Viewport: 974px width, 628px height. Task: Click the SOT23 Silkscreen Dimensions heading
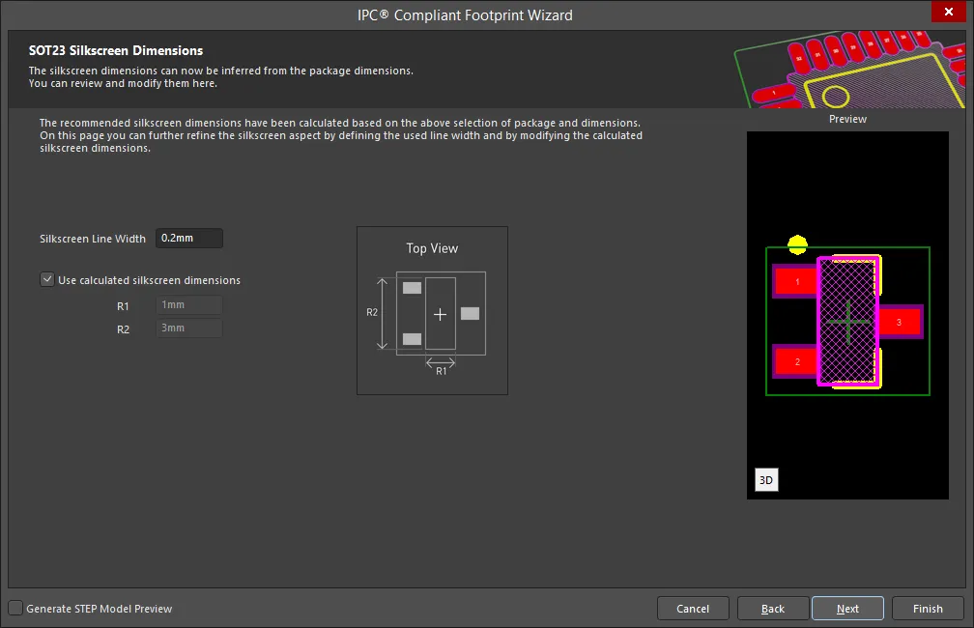[x=116, y=50]
